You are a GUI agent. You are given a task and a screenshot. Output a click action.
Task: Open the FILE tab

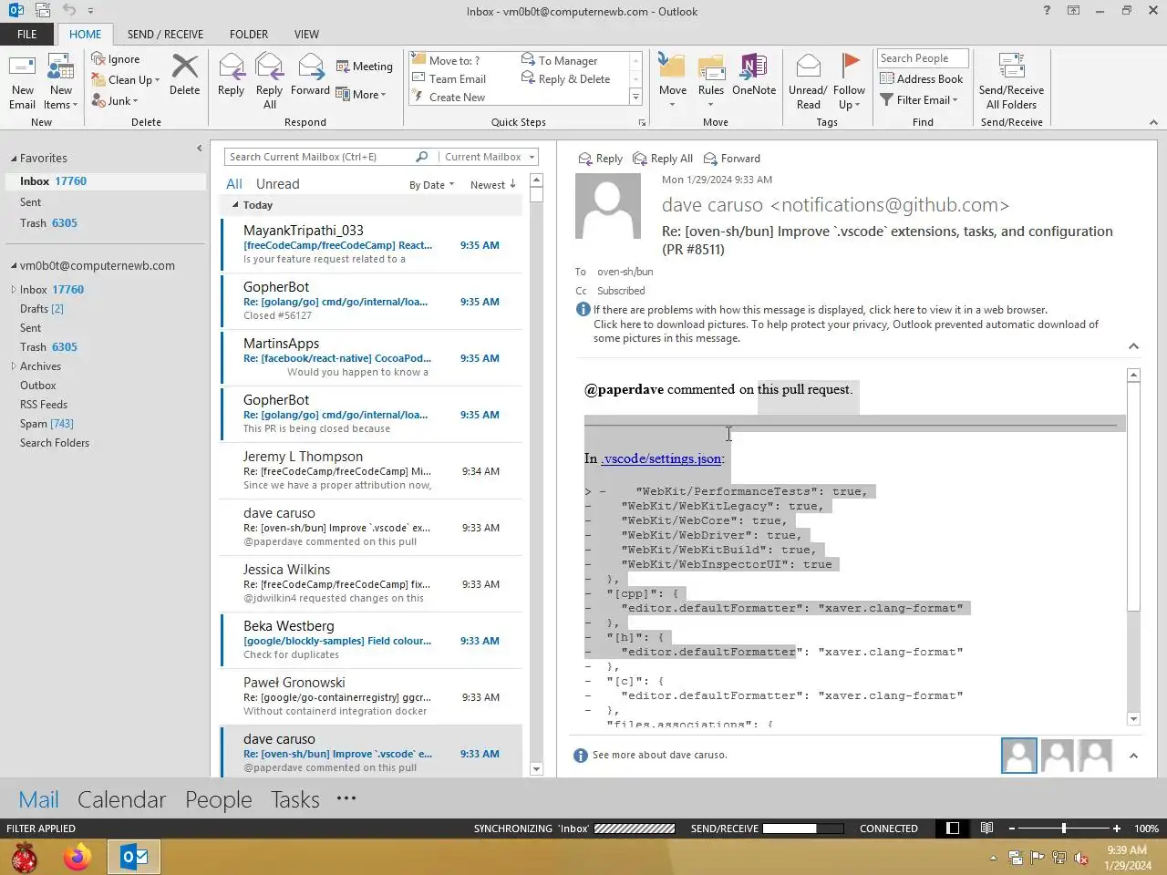pyautogui.click(x=27, y=35)
